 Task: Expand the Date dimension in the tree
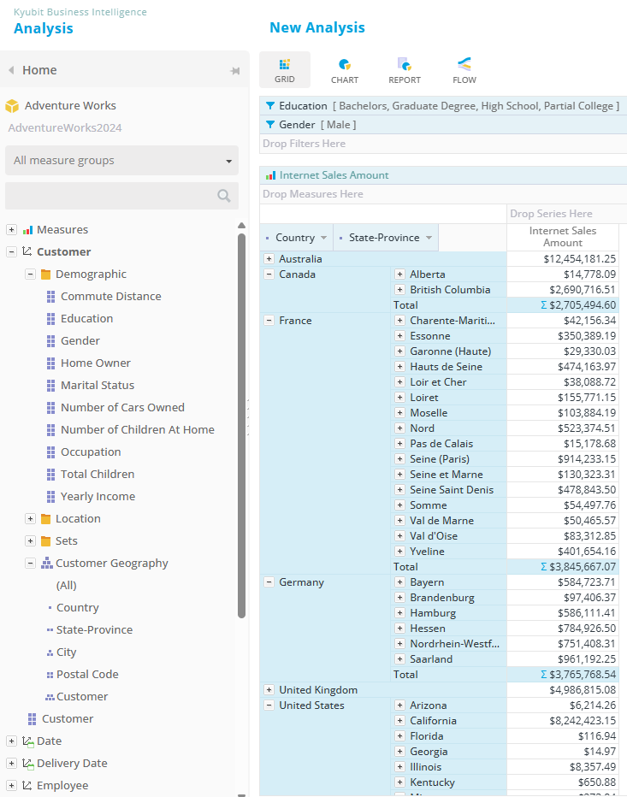(10, 741)
